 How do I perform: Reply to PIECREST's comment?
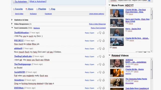pyautogui.click(x=87, y=41)
